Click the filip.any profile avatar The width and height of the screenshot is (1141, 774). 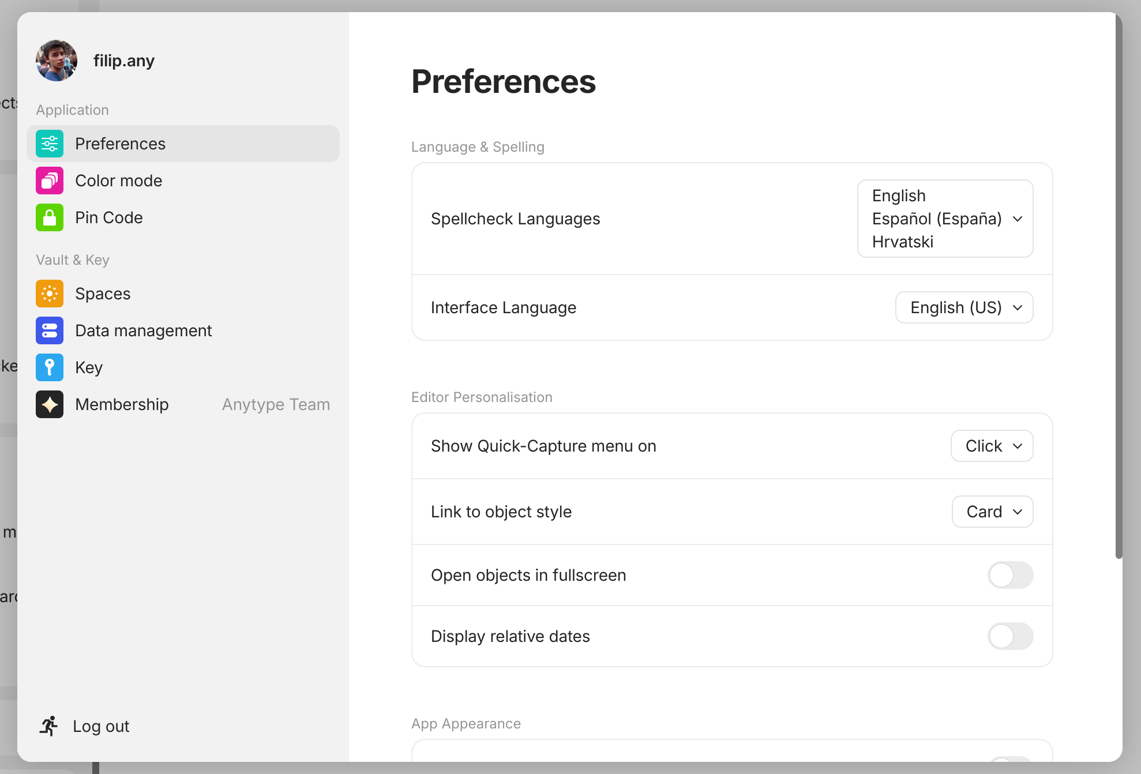pyautogui.click(x=57, y=61)
